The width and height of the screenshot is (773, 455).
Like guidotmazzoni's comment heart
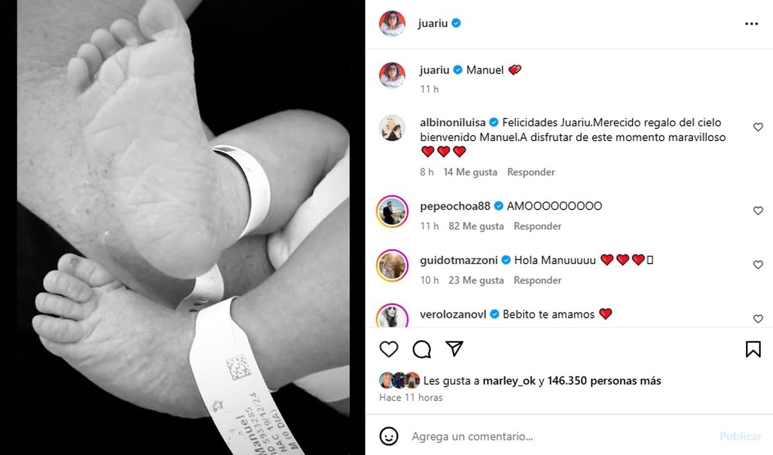point(758,265)
